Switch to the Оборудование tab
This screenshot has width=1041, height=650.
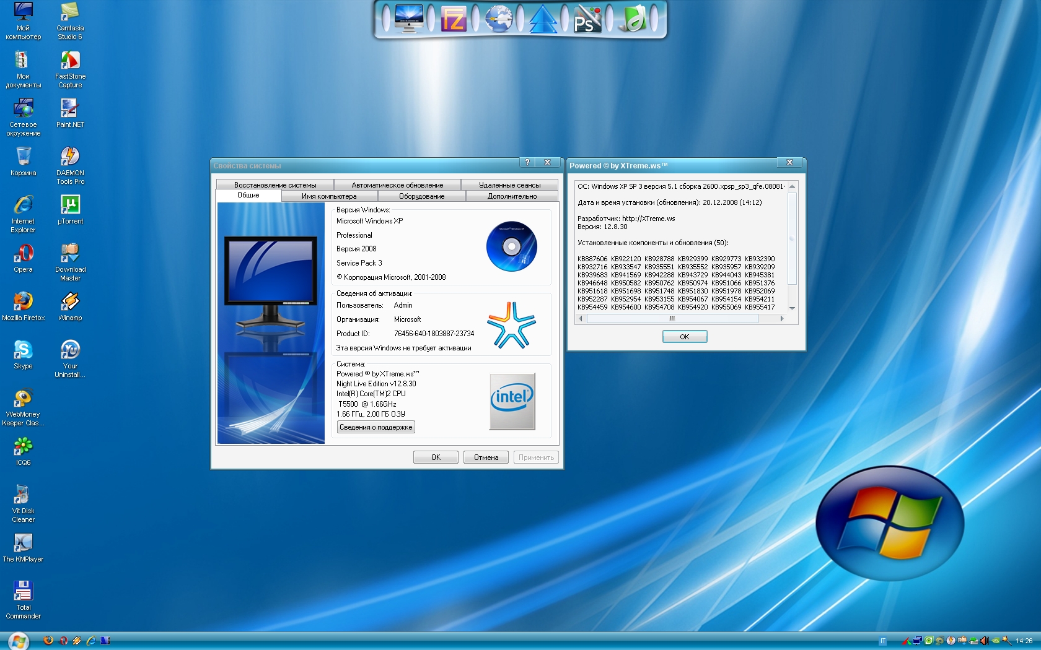click(421, 196)
